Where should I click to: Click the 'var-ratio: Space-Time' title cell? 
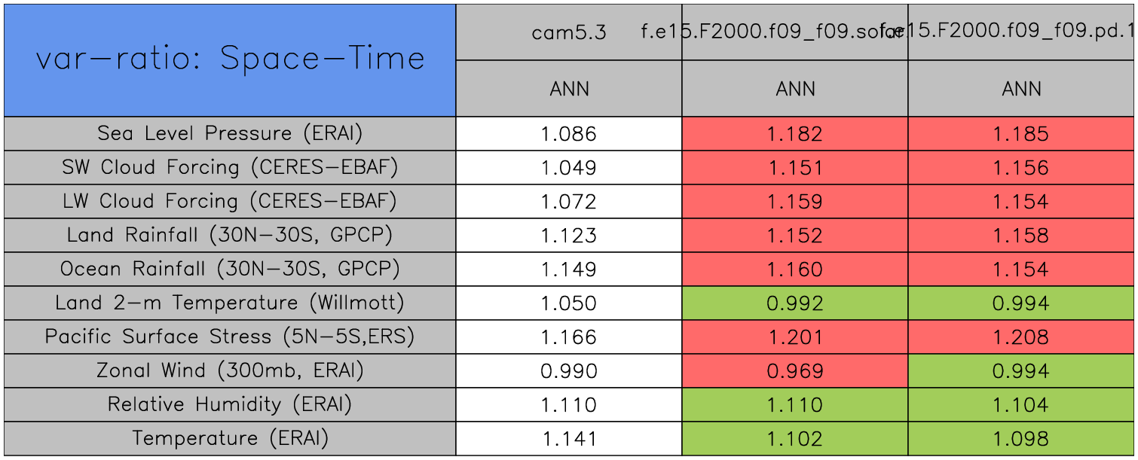pyautogui.click(x=230, y=60)
